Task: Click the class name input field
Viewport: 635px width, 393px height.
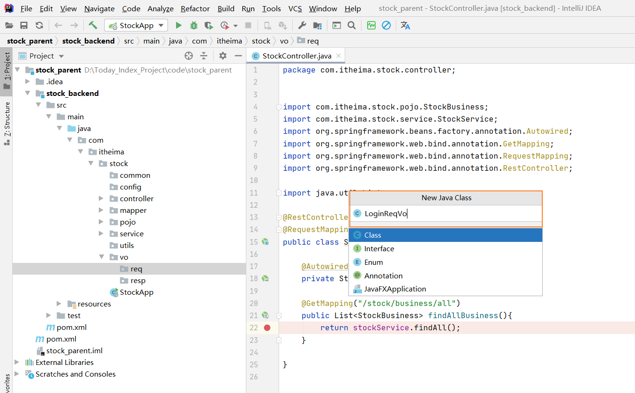Action: (x=446, y=213)
